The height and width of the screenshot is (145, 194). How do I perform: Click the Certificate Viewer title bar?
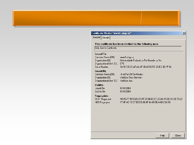click(138, 33)
